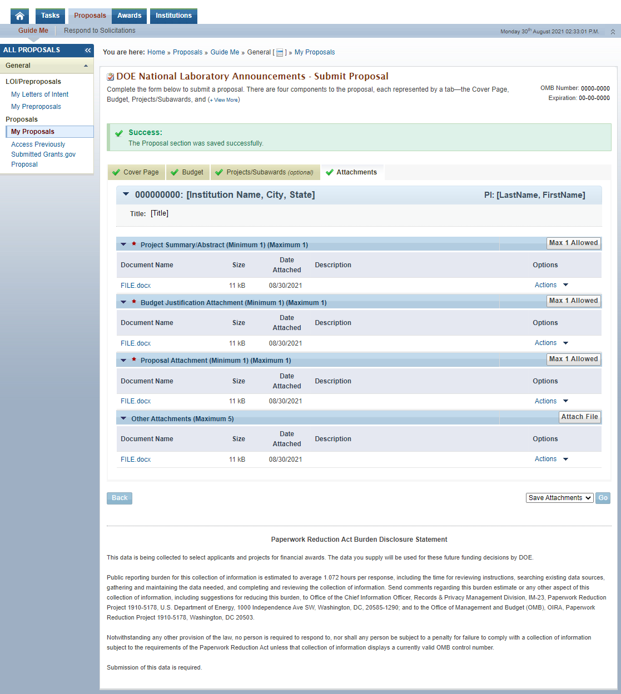The image size is (621, 694).
Task: Click the Expiration date value
Action: click(594, 98)
